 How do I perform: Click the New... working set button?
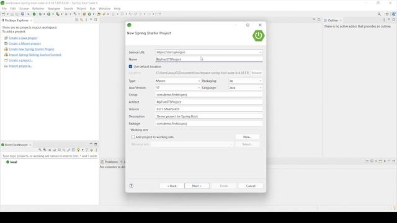247,137
